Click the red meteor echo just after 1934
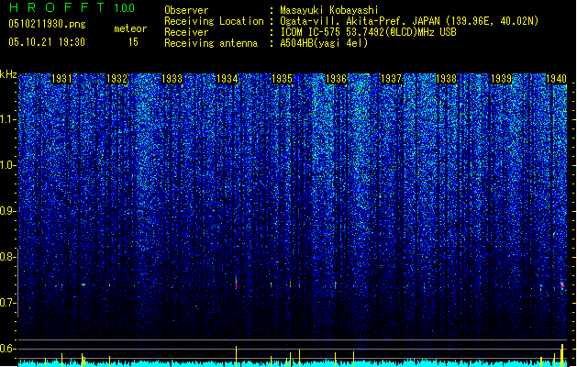 click(x=237, y=284)
